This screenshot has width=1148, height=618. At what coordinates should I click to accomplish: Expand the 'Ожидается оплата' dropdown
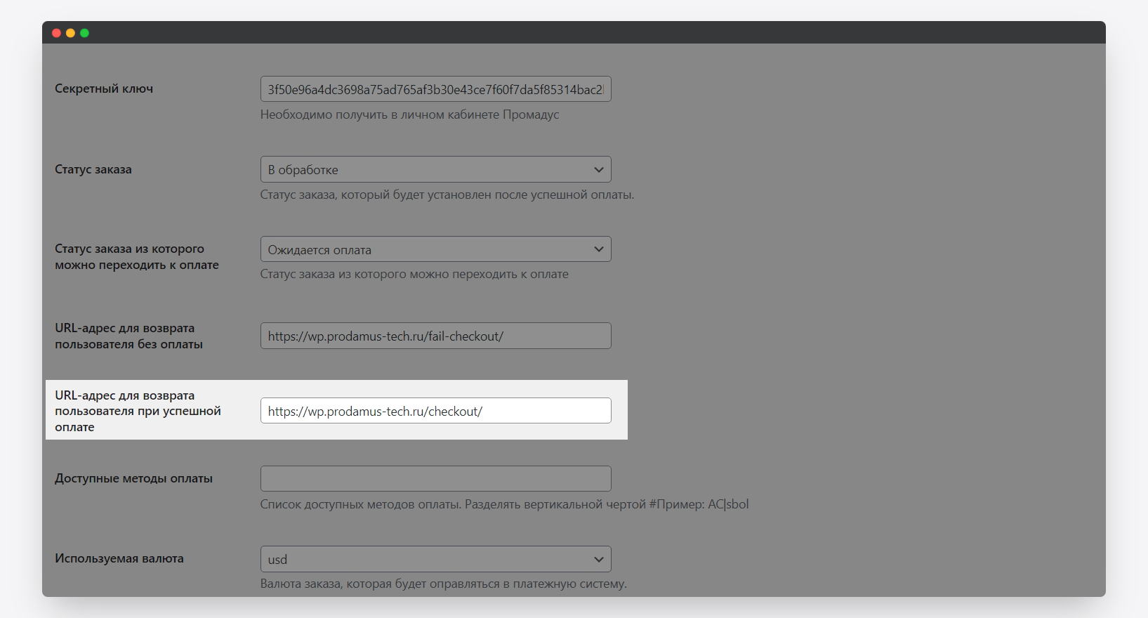tap(435, 249)
